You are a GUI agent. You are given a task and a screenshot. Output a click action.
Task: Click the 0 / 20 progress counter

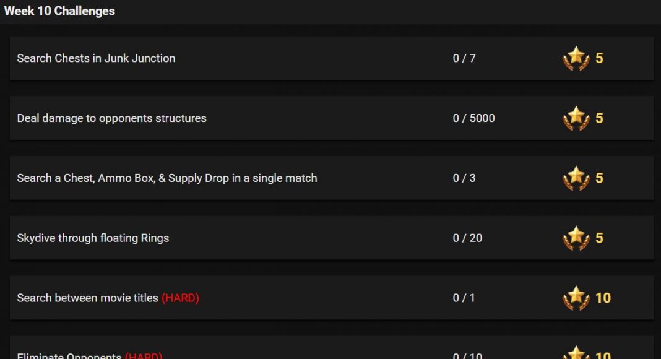coord(467,238)
